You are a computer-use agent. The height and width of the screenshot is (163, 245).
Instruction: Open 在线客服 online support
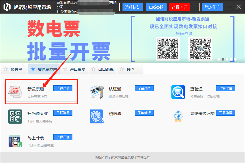tap(156, 7)
